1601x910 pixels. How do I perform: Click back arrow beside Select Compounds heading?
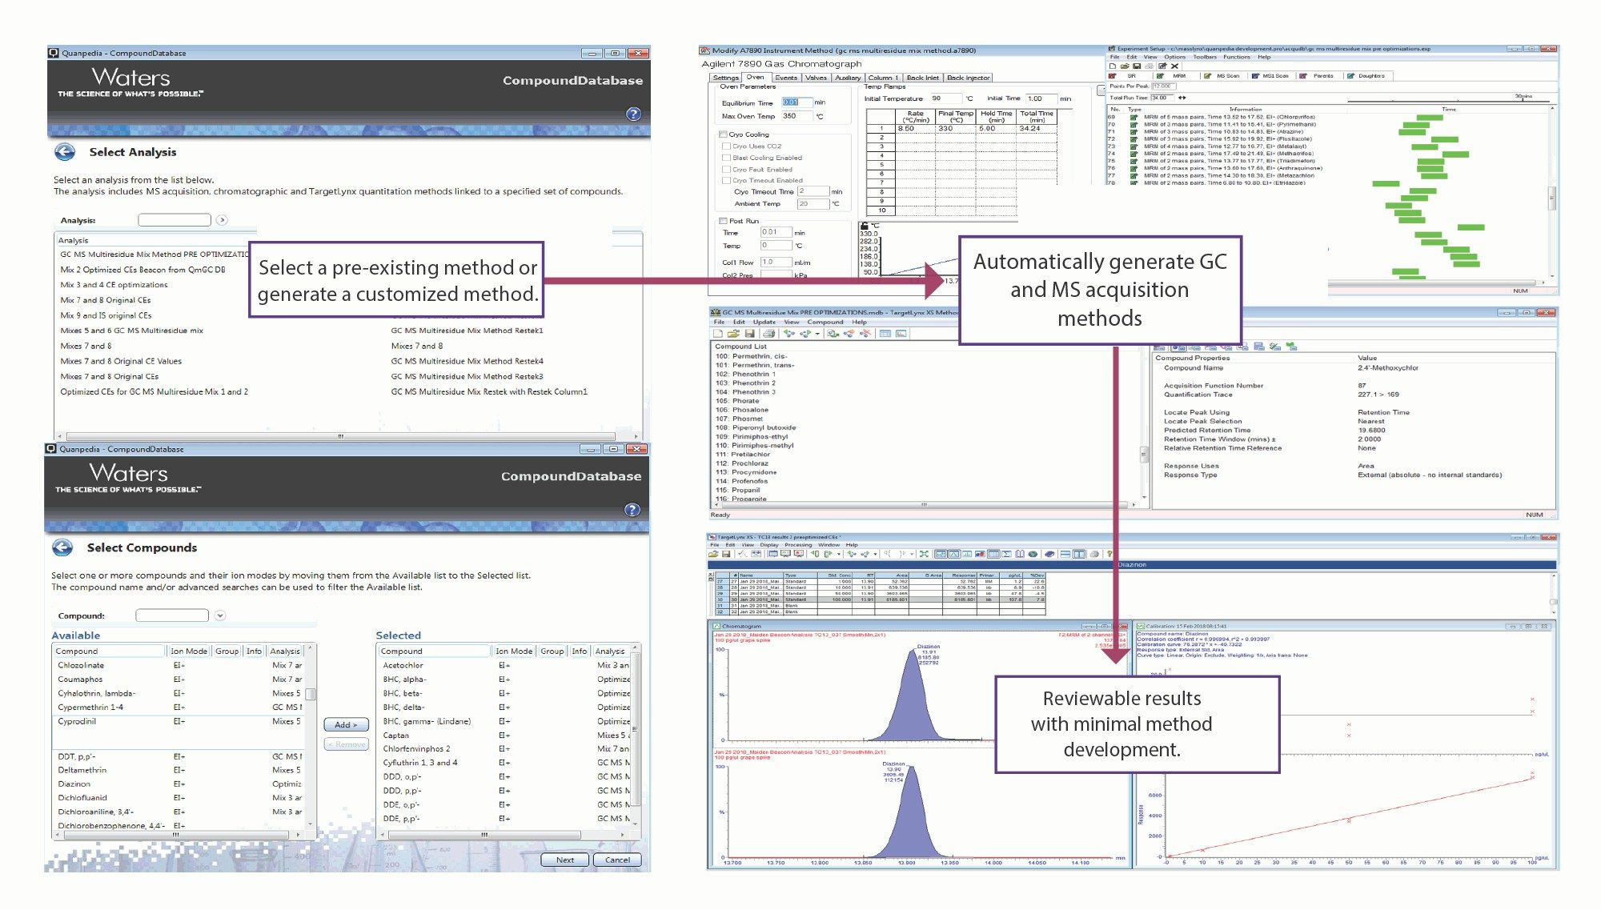click(62, 547)
